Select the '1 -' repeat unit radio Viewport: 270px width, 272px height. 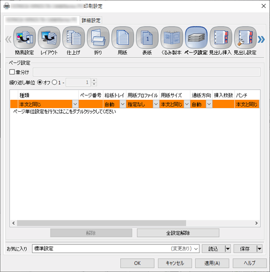point(54,82)
